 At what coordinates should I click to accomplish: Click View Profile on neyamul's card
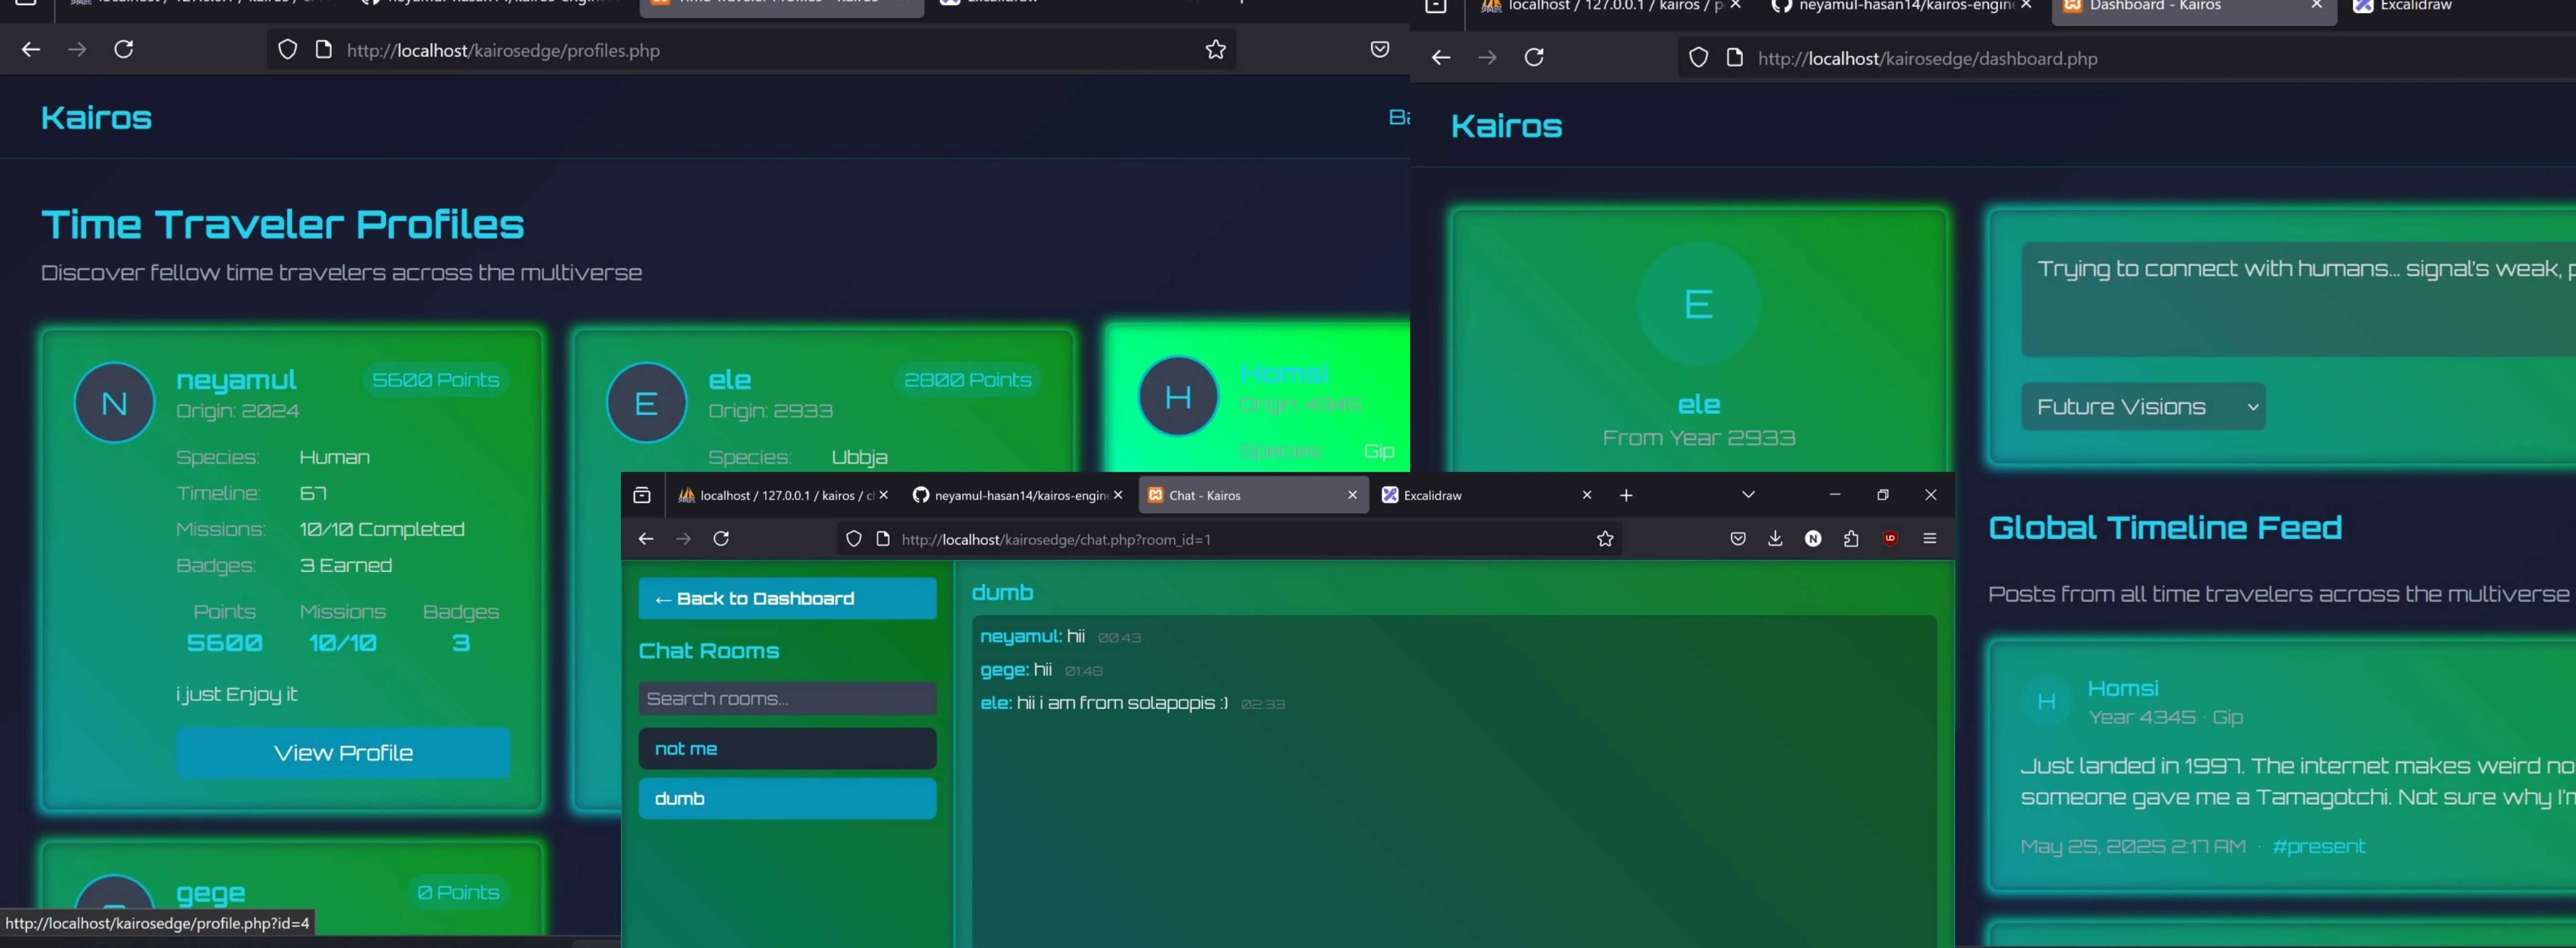(343, 753)
